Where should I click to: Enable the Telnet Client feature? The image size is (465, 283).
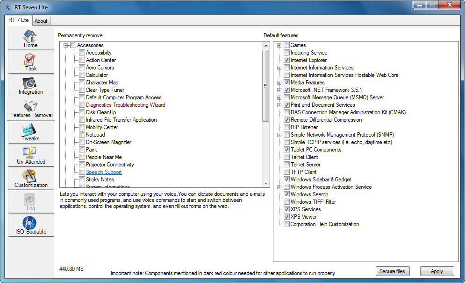click(x=287, y=157)
